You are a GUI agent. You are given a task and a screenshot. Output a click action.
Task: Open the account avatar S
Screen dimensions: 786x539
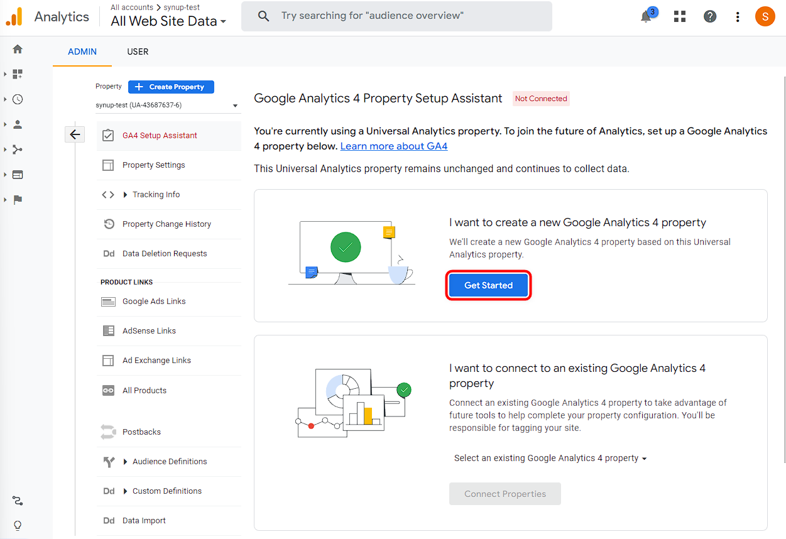[x=765, y=16]
